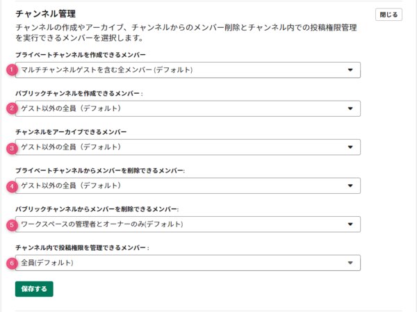Open the public channel creation members dropdown
This screenshot has height=312, width=417.
(188, 108)
